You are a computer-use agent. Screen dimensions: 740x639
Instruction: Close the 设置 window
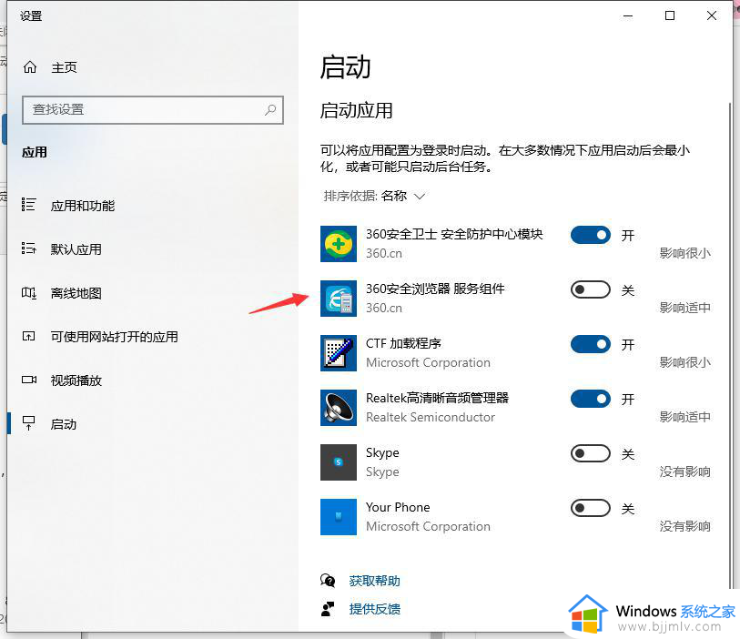(x=712, y=15)
